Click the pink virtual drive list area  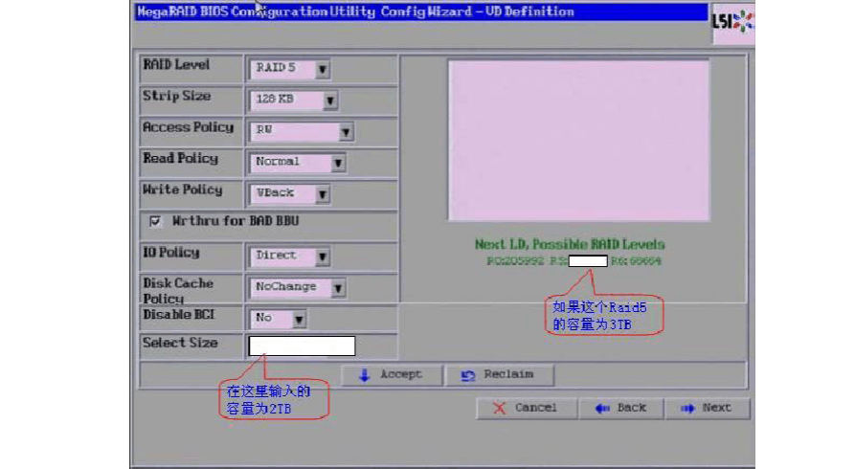click(578, 141)
